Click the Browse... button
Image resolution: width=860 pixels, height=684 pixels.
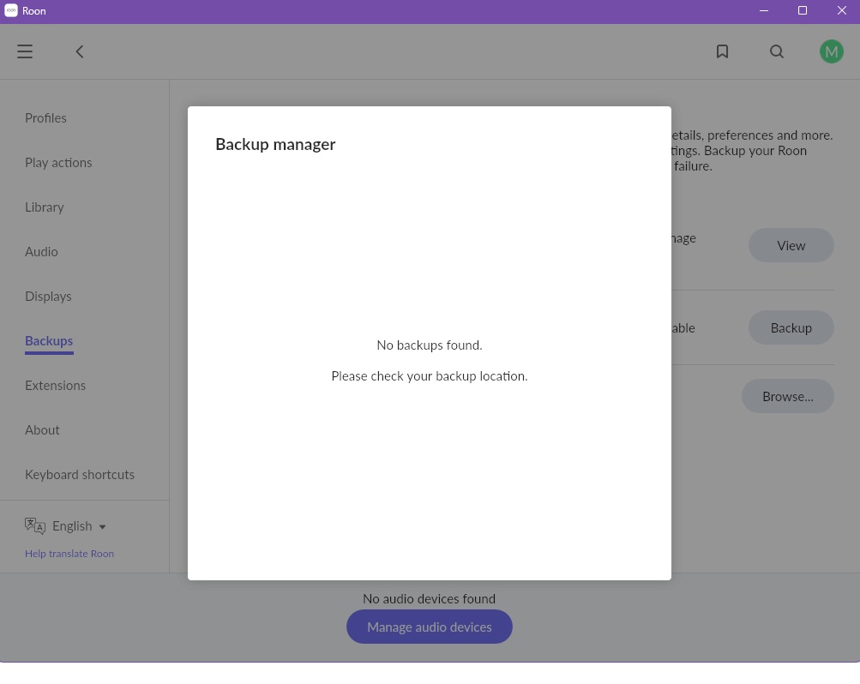787,396
